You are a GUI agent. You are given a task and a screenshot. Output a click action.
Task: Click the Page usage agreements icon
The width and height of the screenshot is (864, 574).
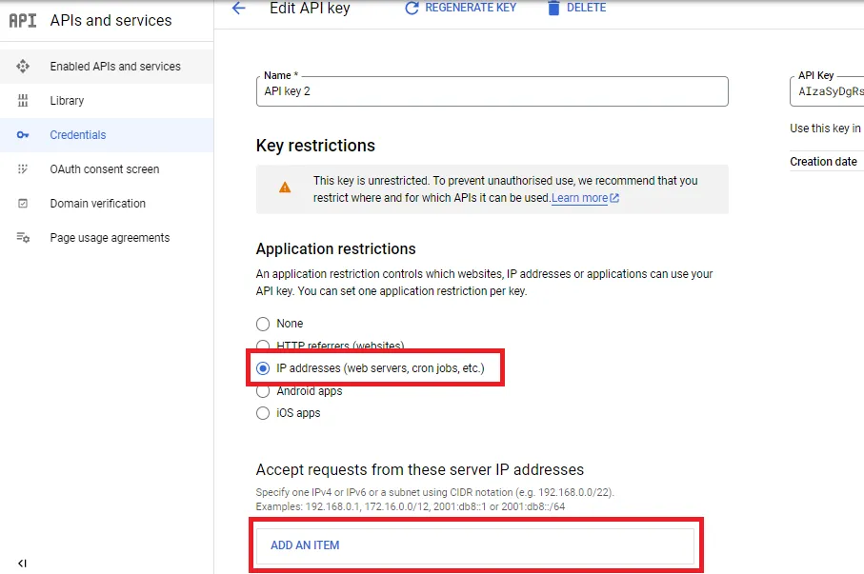(21, 237)
